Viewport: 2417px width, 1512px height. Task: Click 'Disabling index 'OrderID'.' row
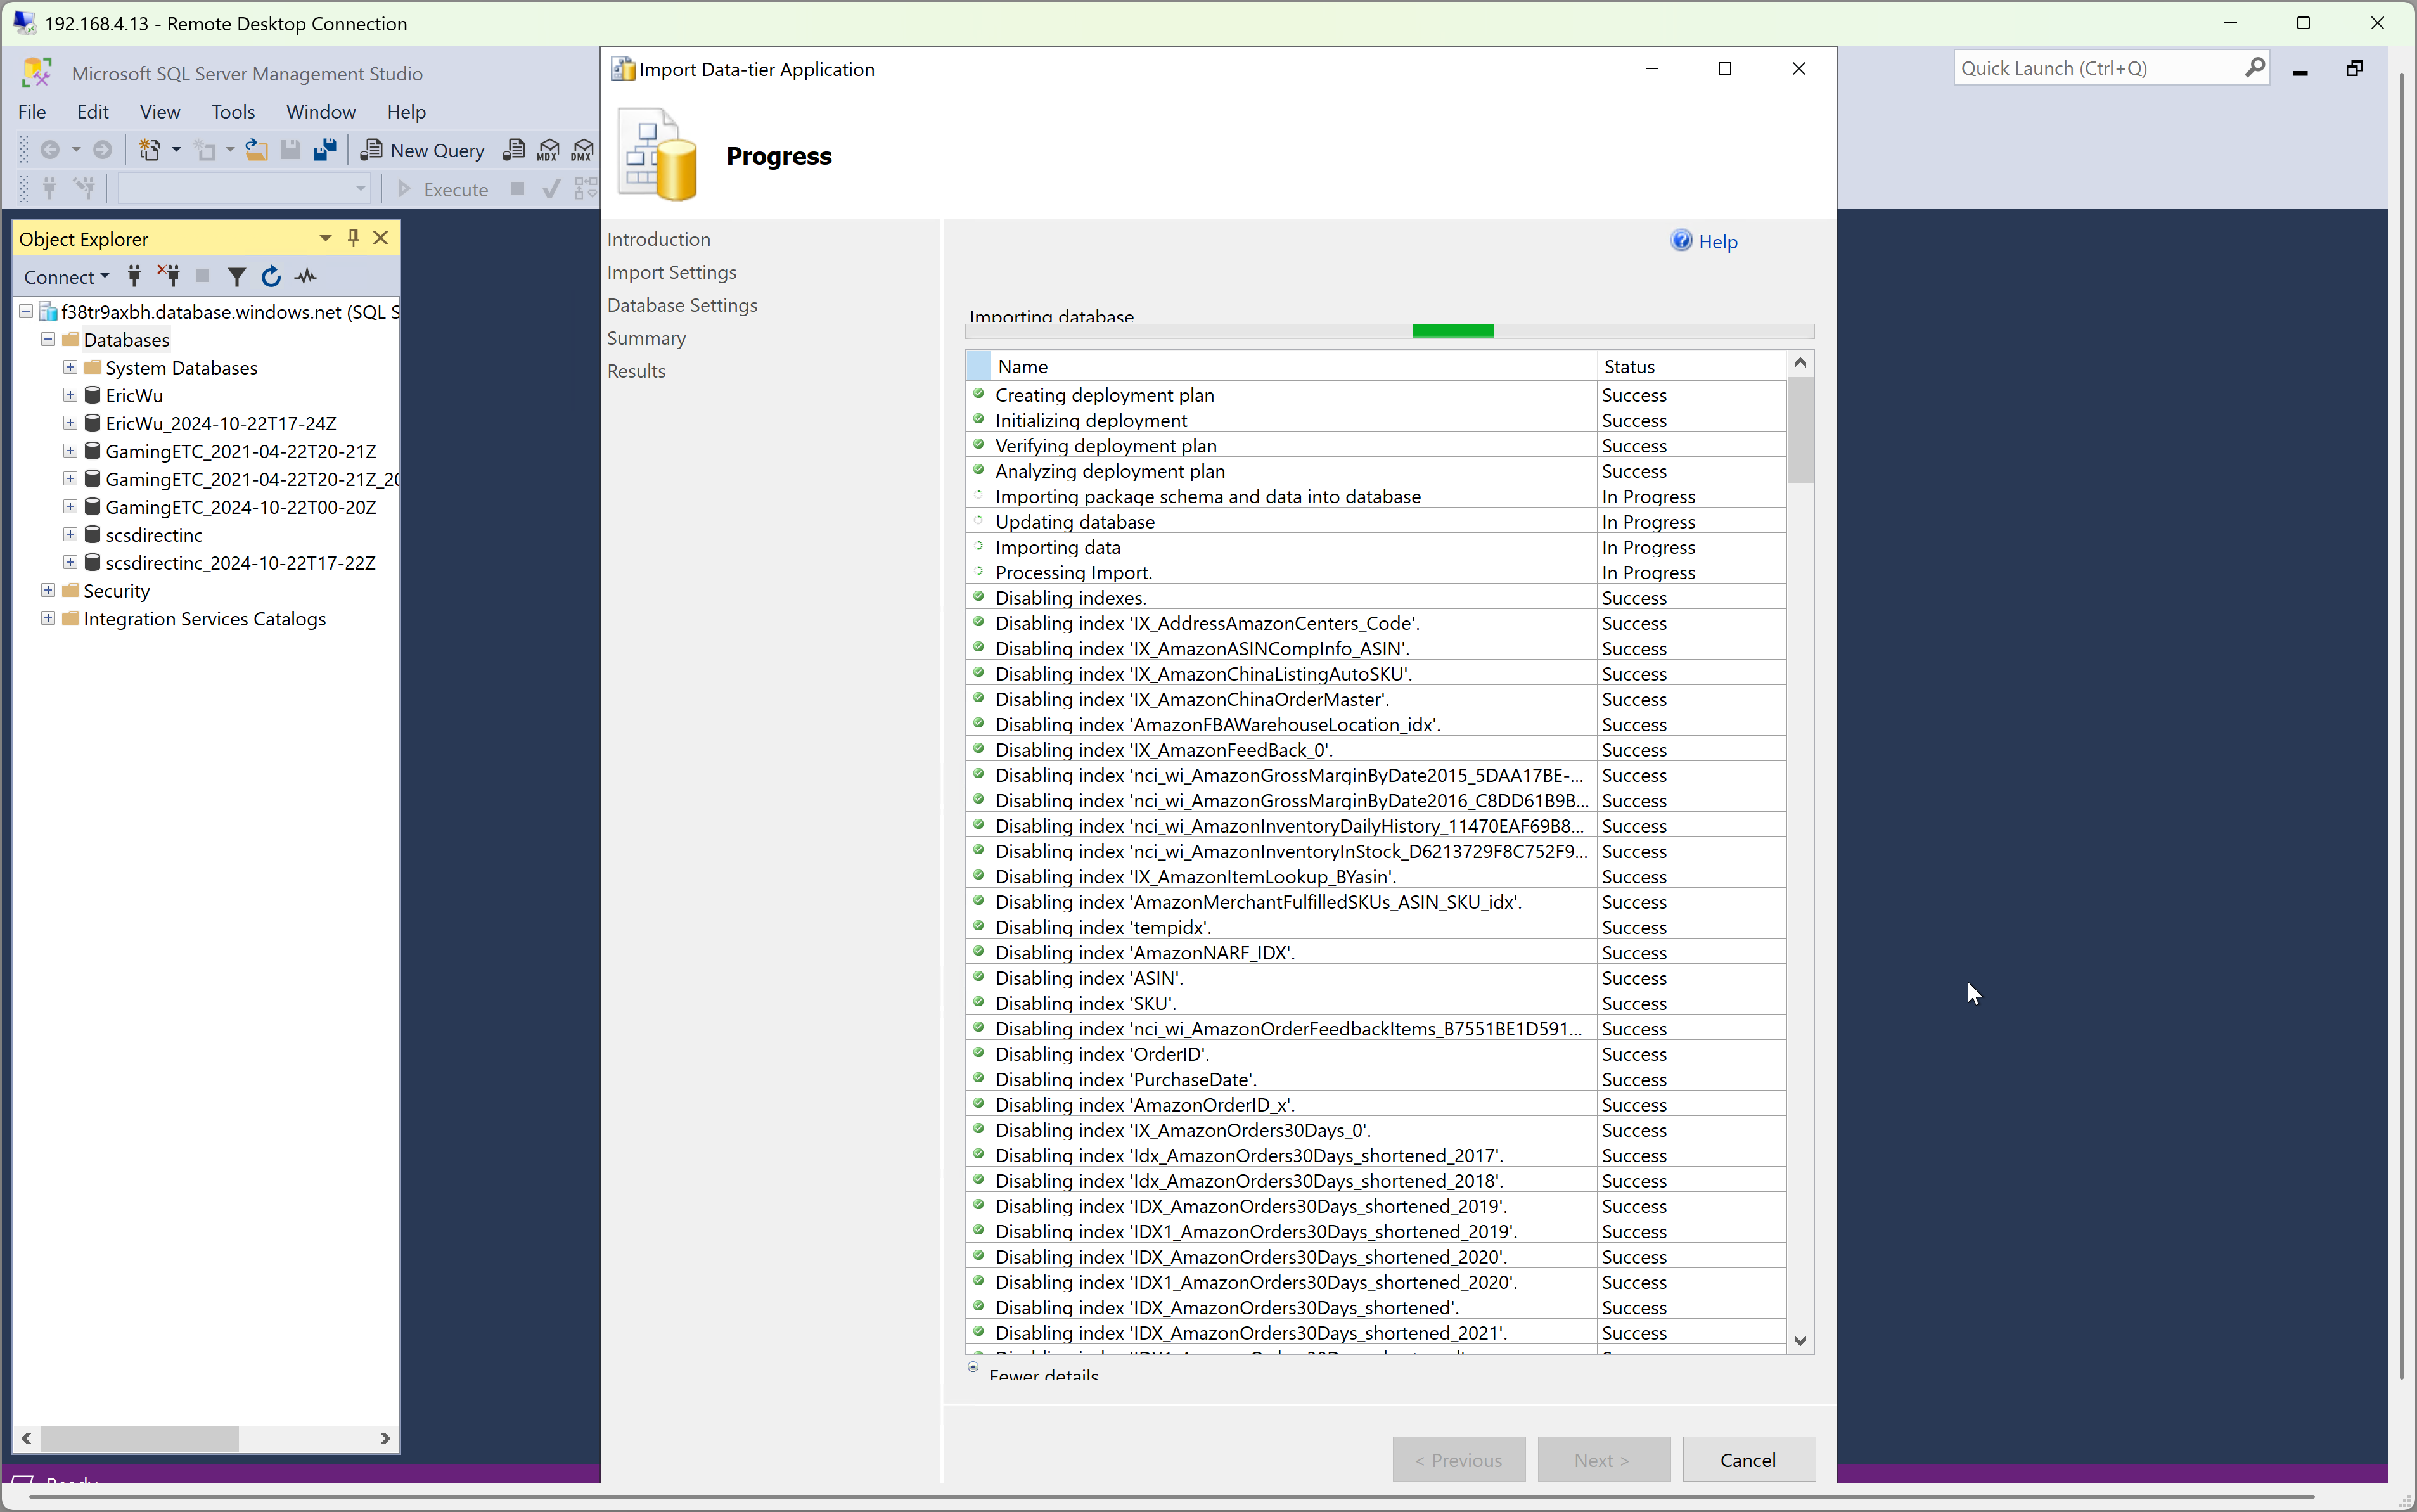point(1375,1054)
